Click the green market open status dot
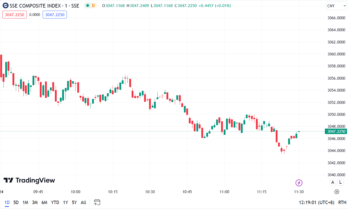Screen dimensions: 348x209 [x=88, y=5]
